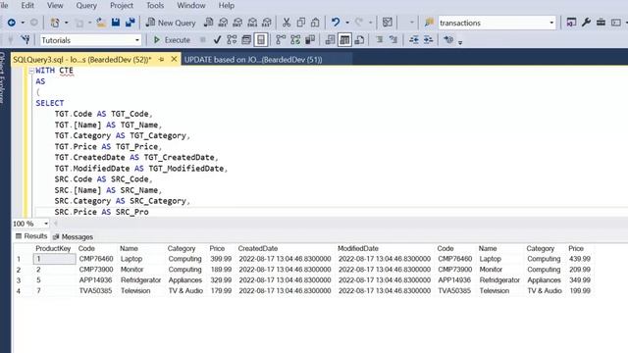The width and height of the screenshot is (628, 353).
Task: Click the Change Connection plug icon
Action: point(26,39)
